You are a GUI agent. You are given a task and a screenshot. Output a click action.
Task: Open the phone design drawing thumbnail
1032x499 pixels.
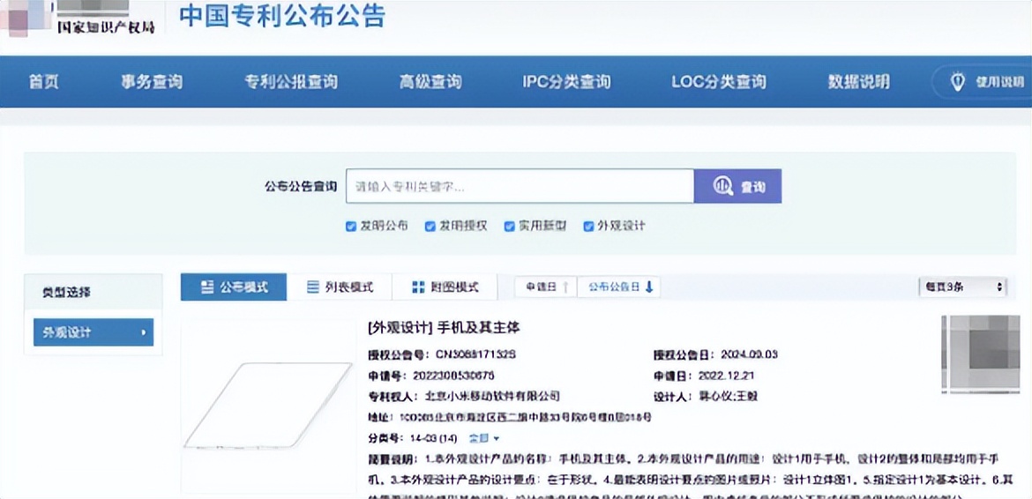[268, 406]
